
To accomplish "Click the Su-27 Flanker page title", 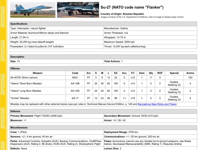I will [x=132, y=7].
